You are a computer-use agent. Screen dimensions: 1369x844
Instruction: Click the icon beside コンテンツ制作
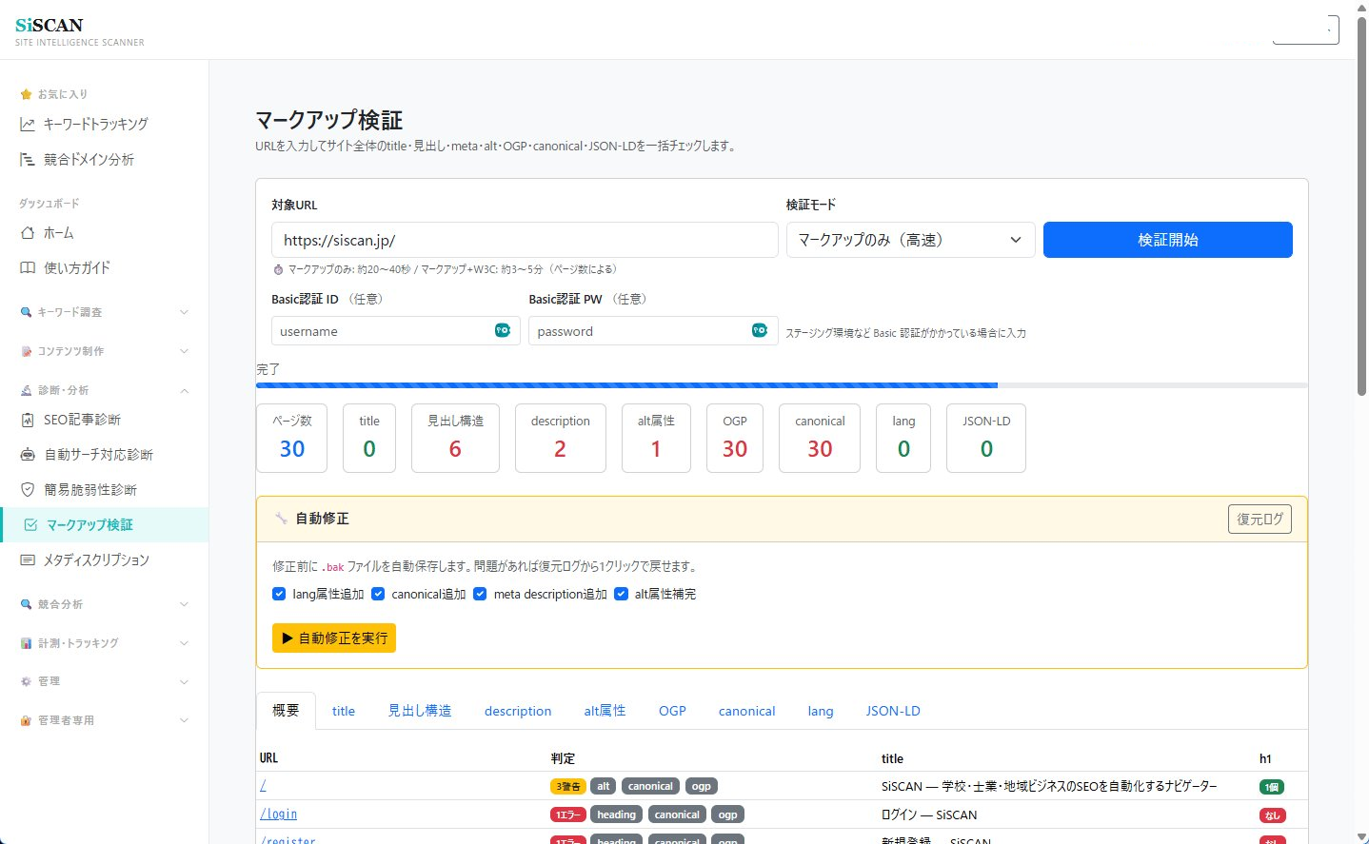pos(26,351)
